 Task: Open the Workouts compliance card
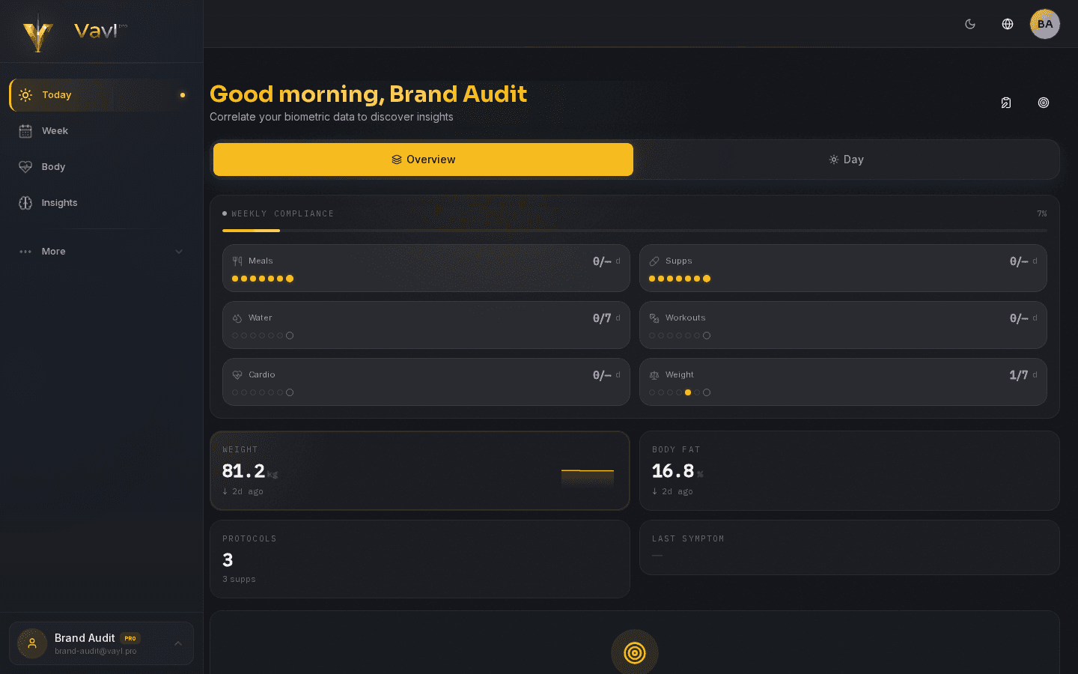click(843, 325)
